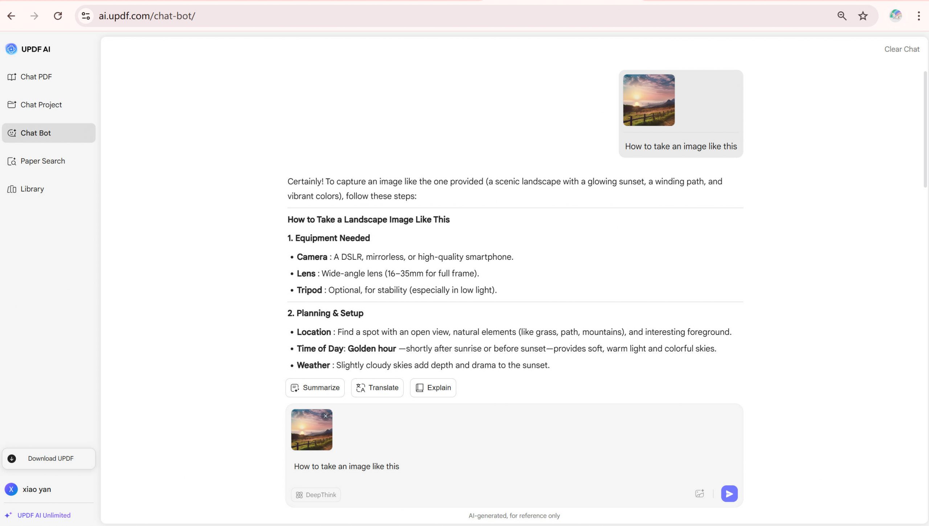Click the 'Golden hour' bold text
Viewport: 929px width, 526px height.
pyautogui.click(x=372, y=349)
